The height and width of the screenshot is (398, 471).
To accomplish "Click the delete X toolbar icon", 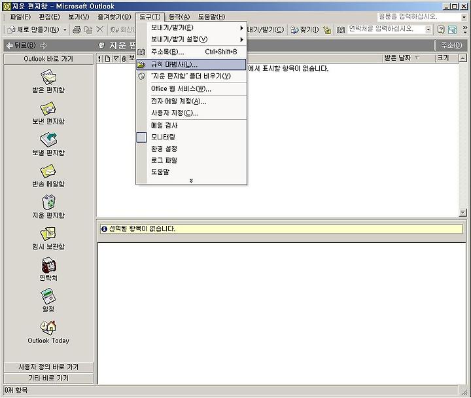I will (99, 29).
